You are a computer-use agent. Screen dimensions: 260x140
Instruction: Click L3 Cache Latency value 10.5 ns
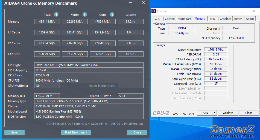[x=131, y=54]
